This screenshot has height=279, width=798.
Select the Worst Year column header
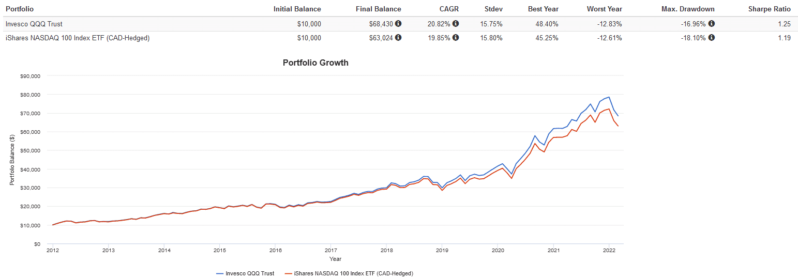(x=604, y=9)
